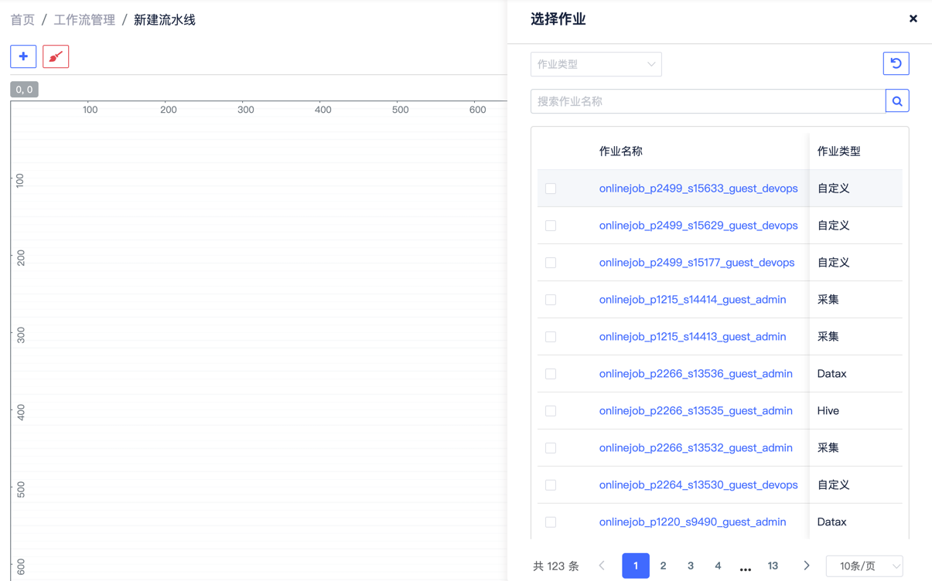Viewport: 932px width, 581px height.
Task: Click Datax type cell for s9490 job
Action: (832, 522)
